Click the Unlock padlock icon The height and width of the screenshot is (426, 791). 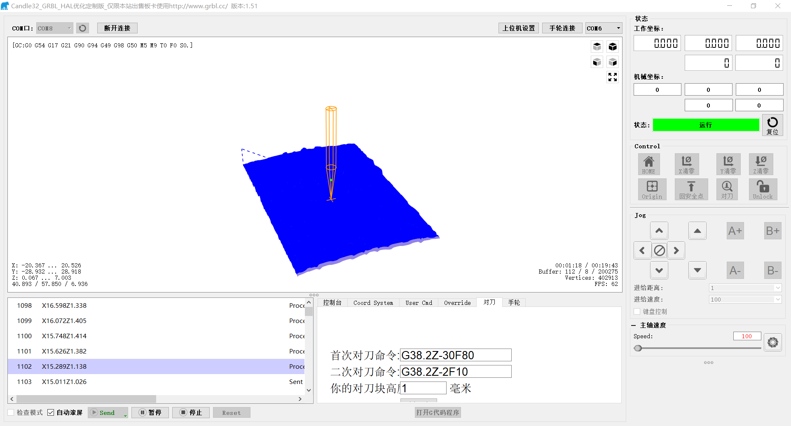coord(763,190)
